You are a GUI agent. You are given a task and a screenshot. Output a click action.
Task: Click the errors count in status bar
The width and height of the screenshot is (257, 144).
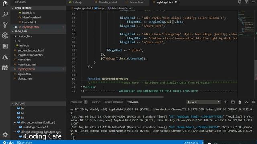[6, 142]
